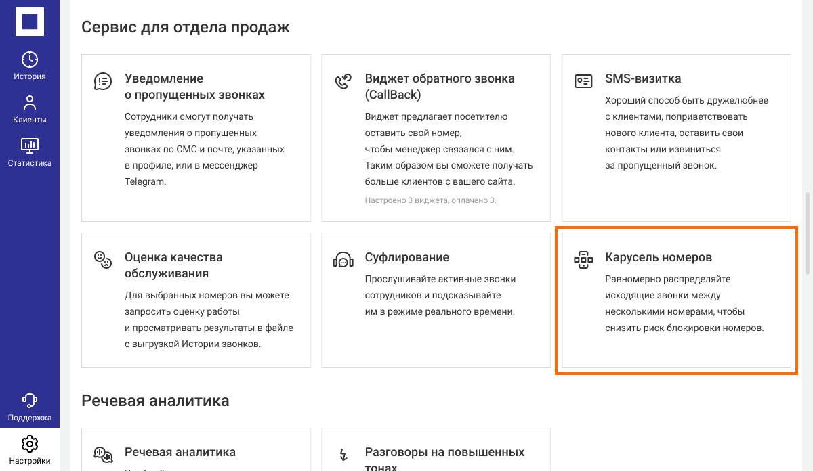Viewport: 813px width, 471px height.
Task: Click the missed calls notification icon
Action: 102,82
